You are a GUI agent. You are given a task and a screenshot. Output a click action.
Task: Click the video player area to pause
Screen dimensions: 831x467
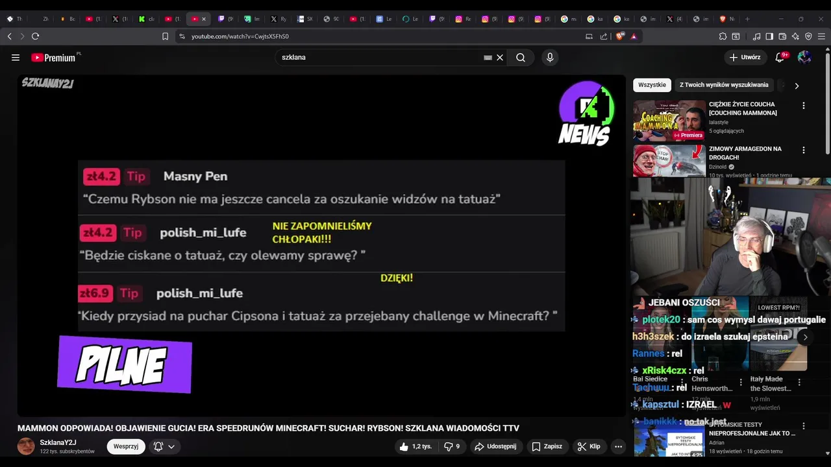[x=321, y=245]
